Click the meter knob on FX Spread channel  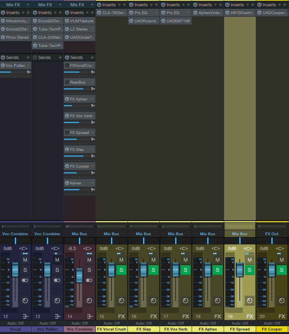(x=250, y=300)
